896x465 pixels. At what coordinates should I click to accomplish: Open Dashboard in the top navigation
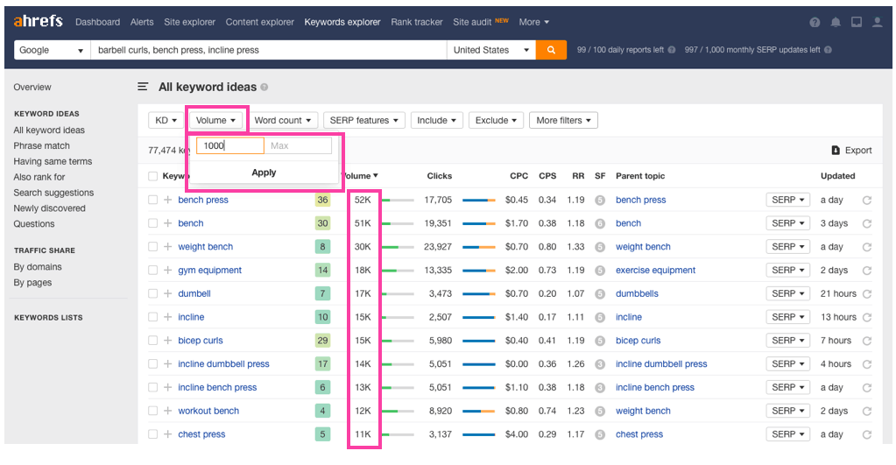[x=98, y=22]
